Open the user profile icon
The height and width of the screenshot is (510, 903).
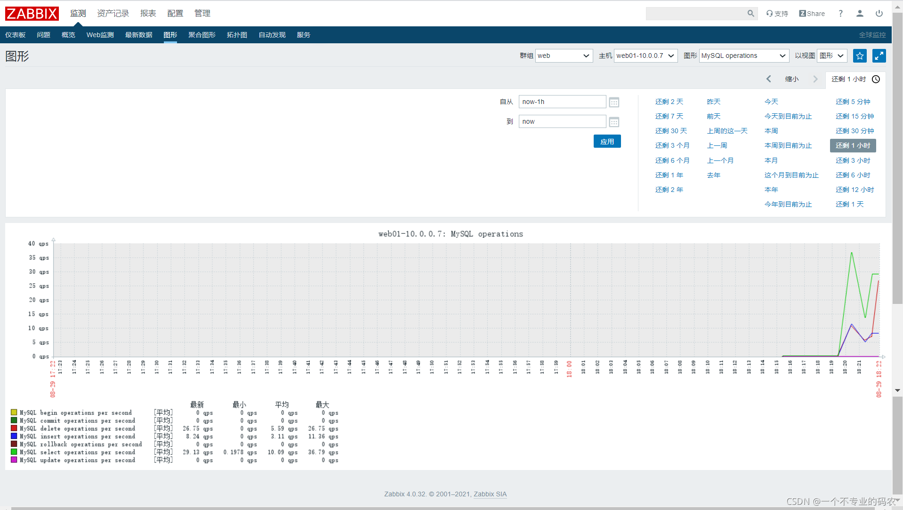tap(860, 14)
